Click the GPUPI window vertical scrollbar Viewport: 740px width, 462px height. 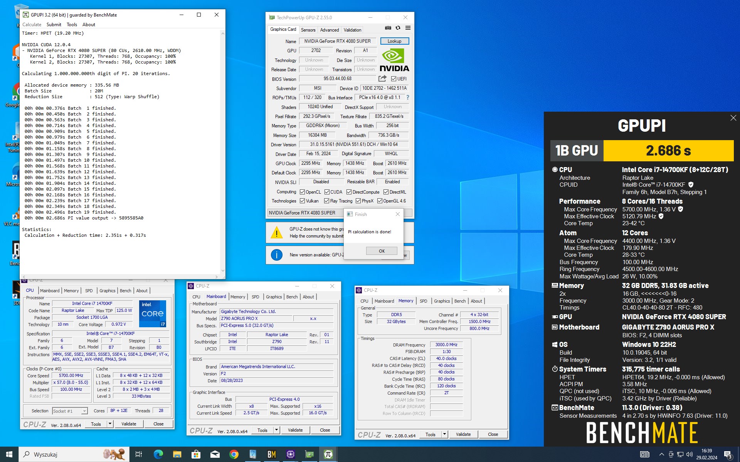[222, 152]
